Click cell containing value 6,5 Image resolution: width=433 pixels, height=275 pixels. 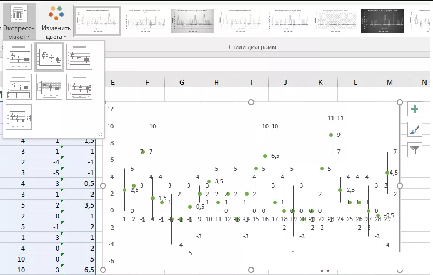pos(78,270)
